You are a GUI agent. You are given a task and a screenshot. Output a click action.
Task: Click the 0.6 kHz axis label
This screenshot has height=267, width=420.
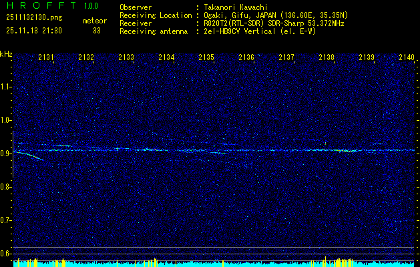pos(5,254)
